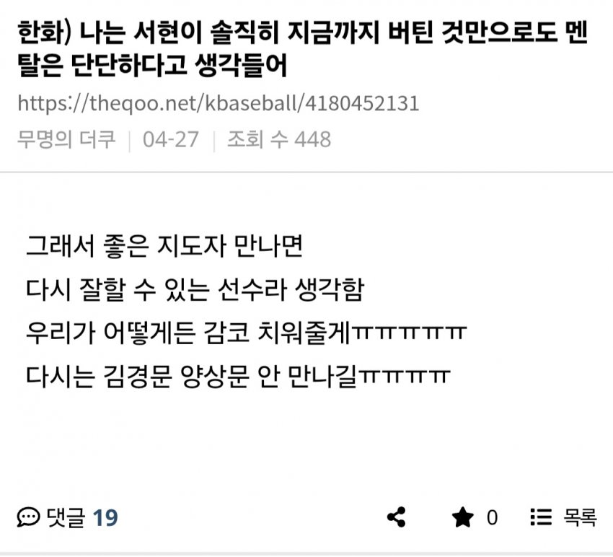
Task: Click the post date 04-27
Action: click(171, 139)
